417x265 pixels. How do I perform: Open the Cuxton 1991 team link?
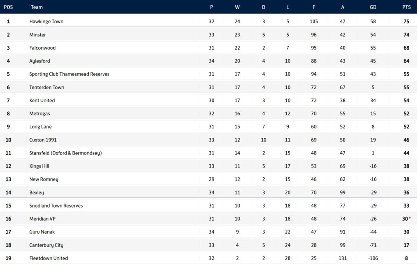click(x=43, y=140)
